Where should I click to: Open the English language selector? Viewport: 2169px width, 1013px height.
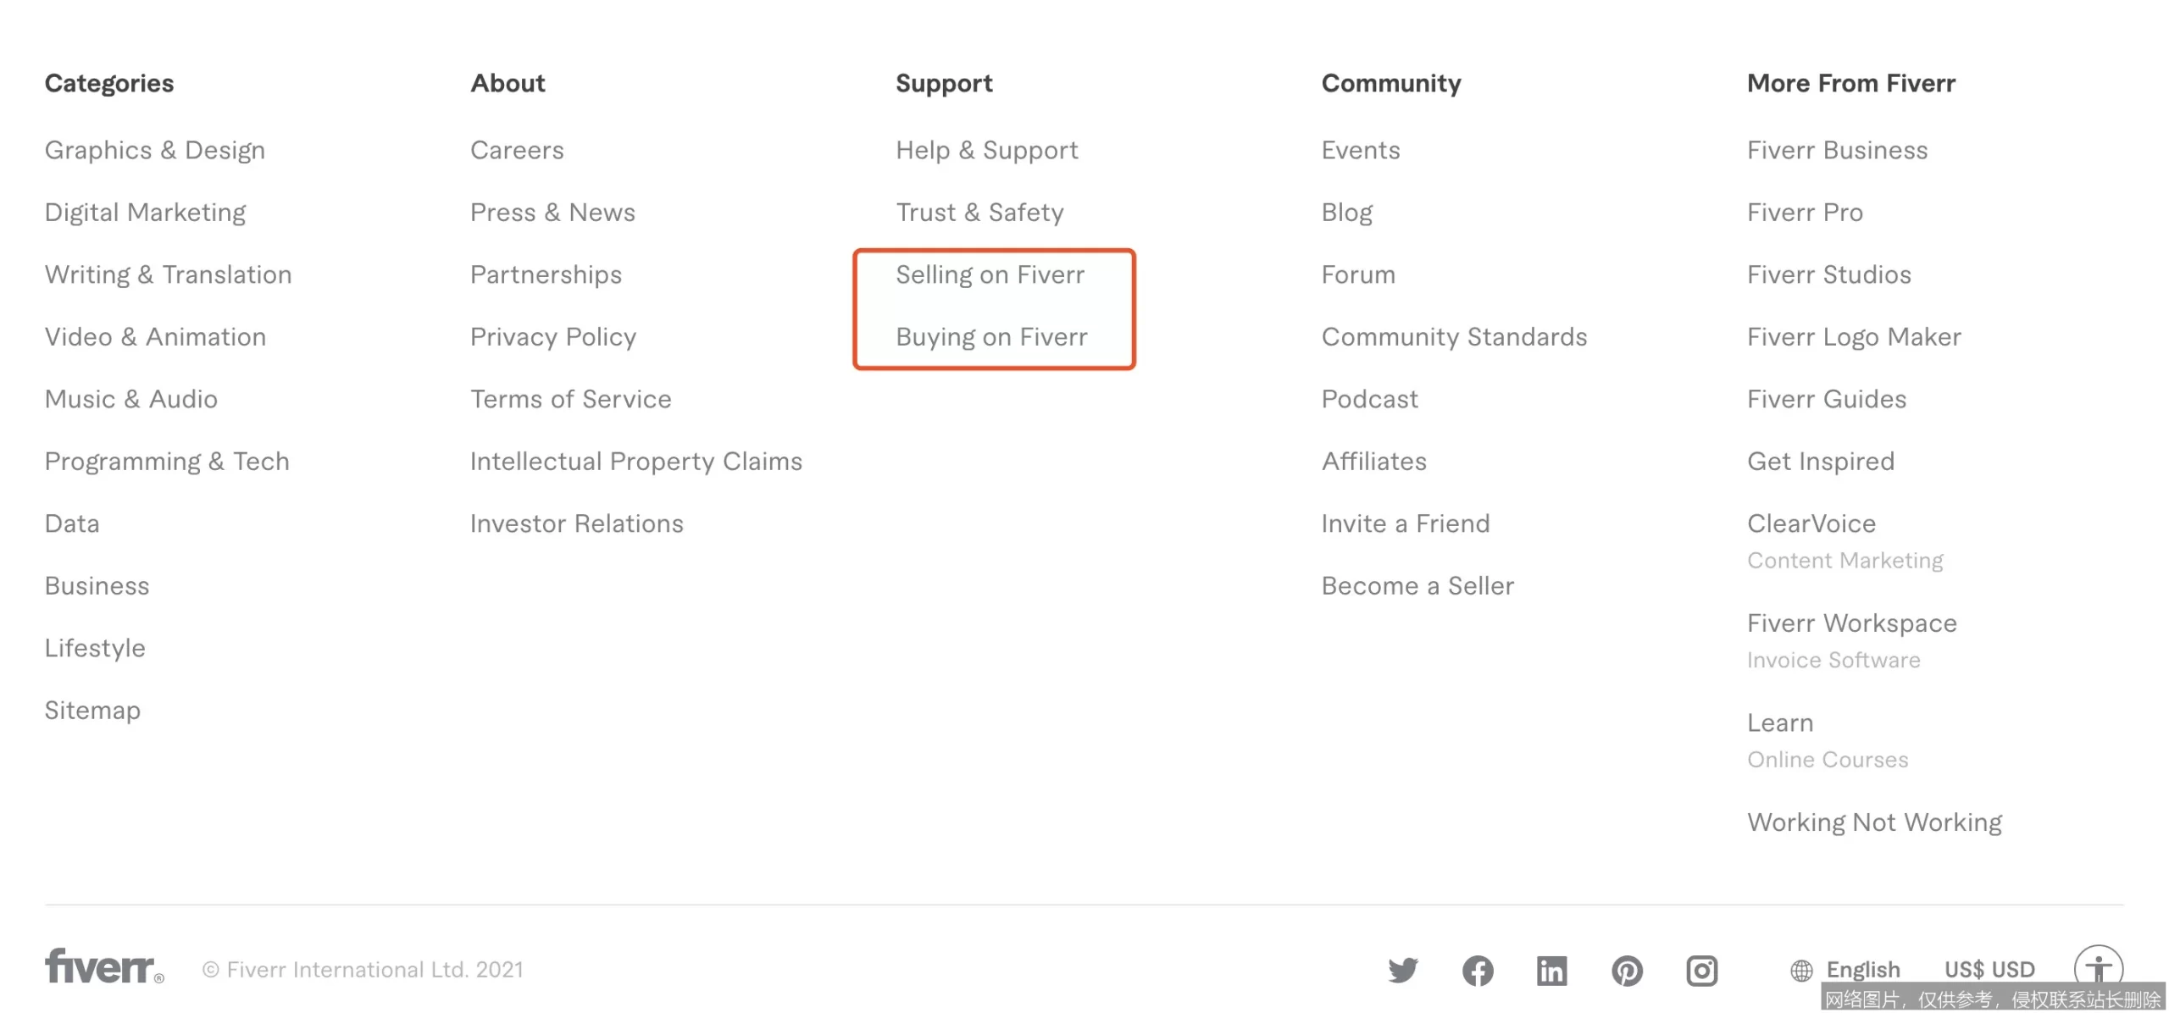click(1862, 970)
